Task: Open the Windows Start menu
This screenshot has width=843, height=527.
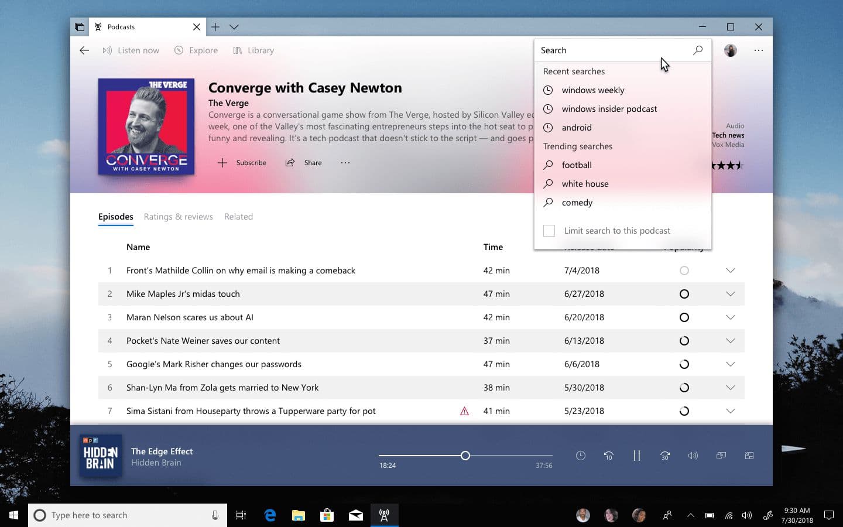Action: click(14, 515)
